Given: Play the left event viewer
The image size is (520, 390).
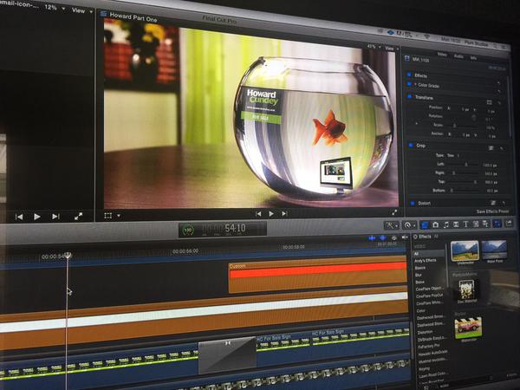Looking at the screenshot, I should coord(36,217).
